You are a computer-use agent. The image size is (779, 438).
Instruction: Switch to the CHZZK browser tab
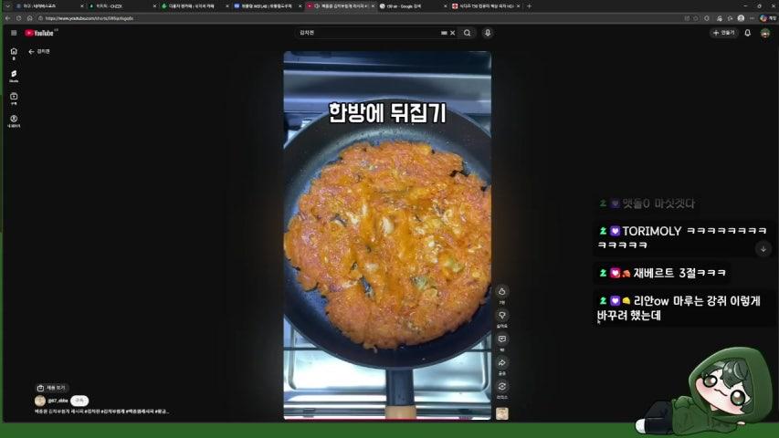point(121,6)
